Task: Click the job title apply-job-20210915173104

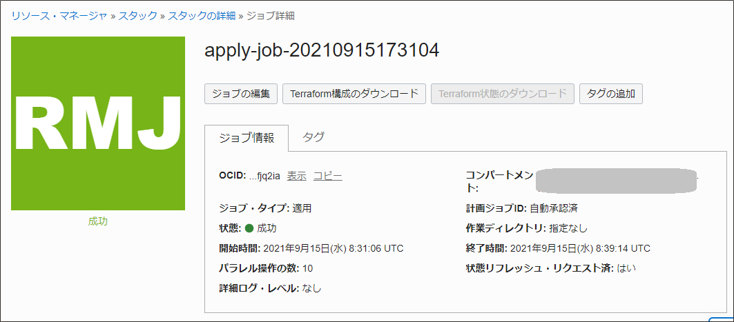Action: click(322, 50)
